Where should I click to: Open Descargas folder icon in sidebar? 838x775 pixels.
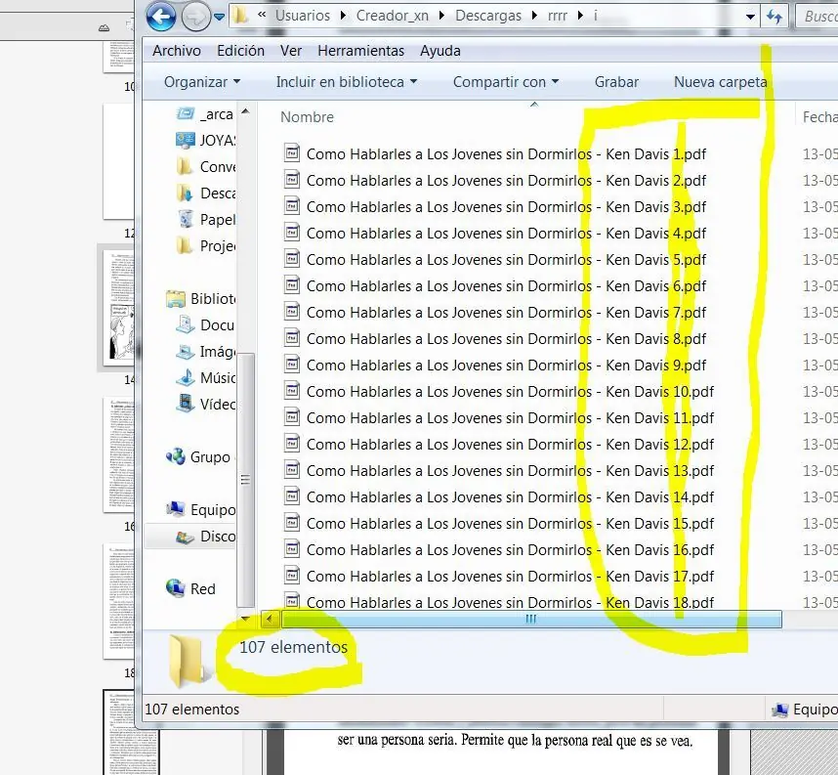(185, 194)
